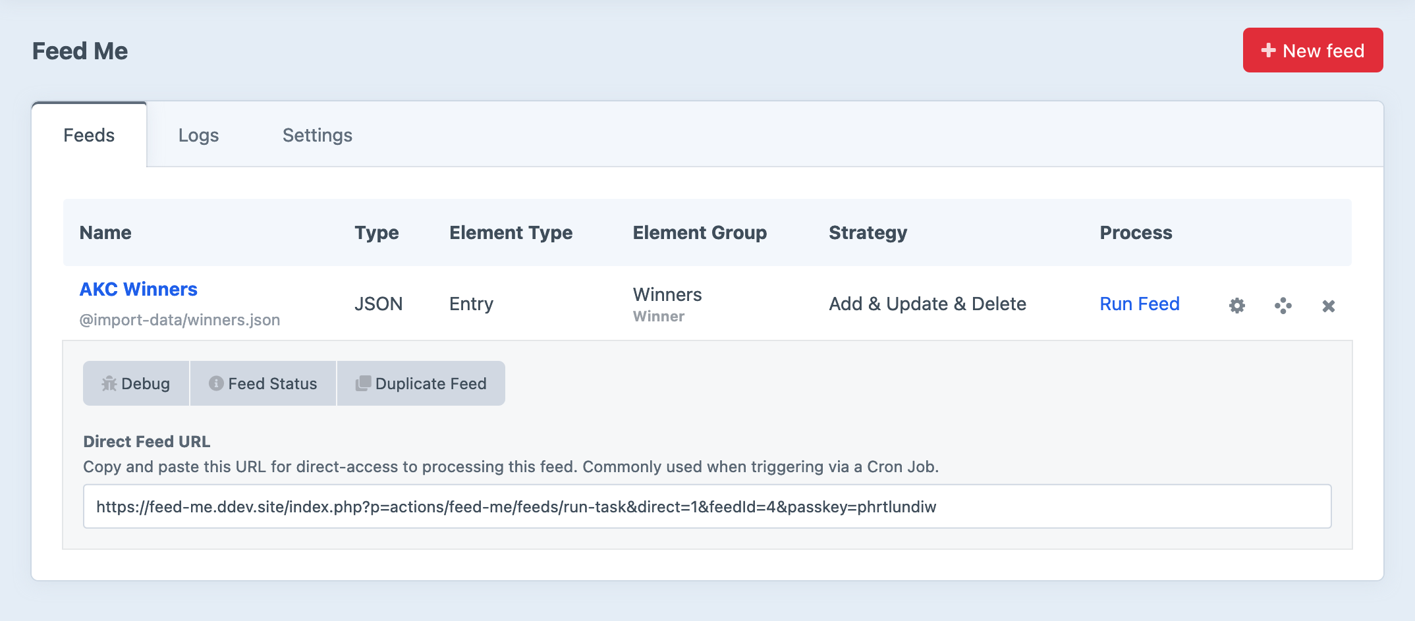Image resolution: width=1415 pixels, height=621 pixels.
Task: Click the New feed button
Action: point(1312,51)
